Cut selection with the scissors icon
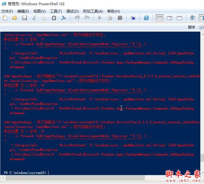 (x=34, y=18)
